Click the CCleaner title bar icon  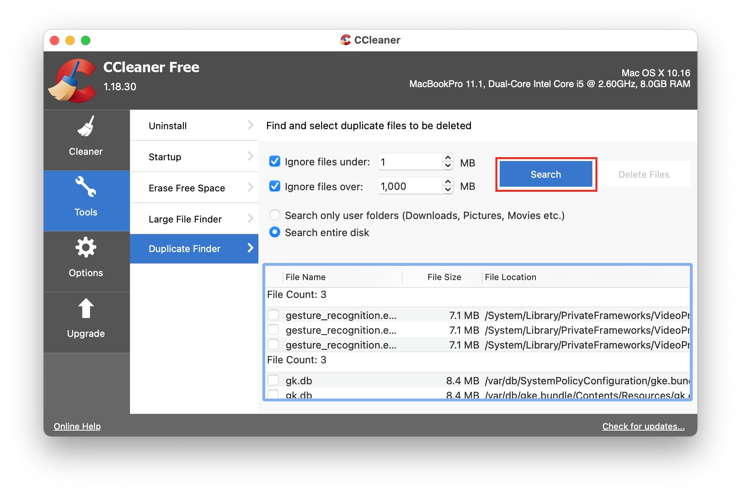(x=345, y=40)
